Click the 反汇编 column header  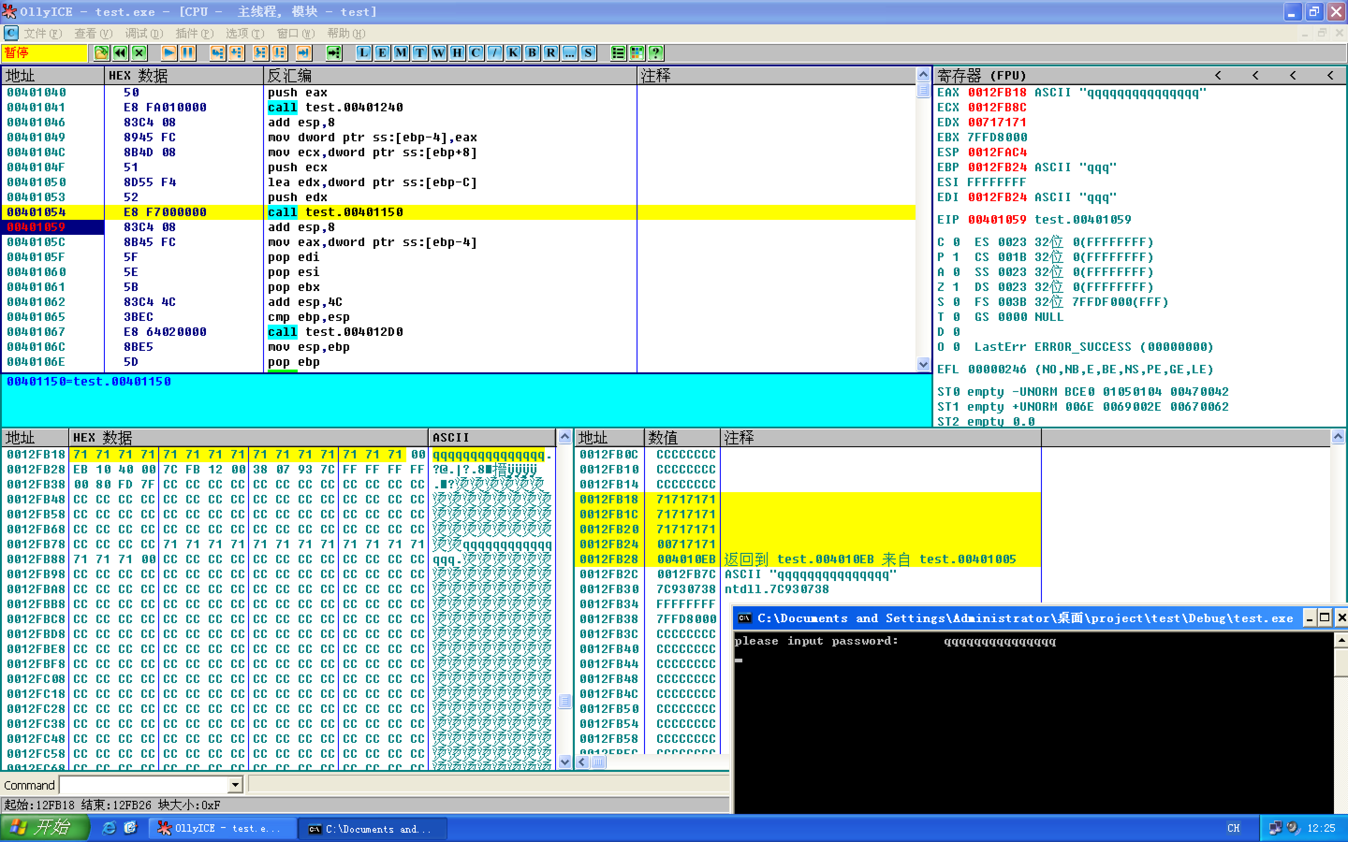point(449,75)
